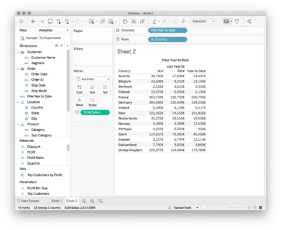Open the presentation mode icon
This screenshot has height=230, width=281.
coord(237,21)
